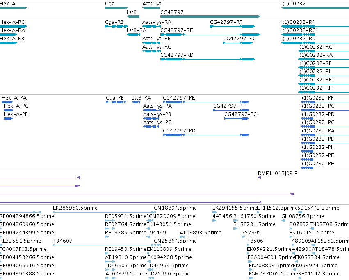
Task: Select the Aats-lys-PC protein feature
Action: coord(151,127)
